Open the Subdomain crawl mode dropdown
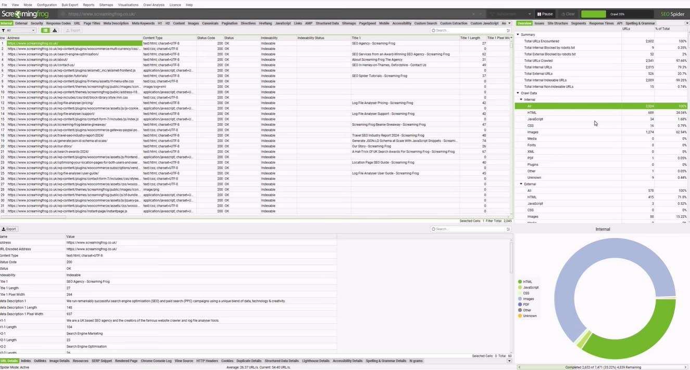690x370 pixels. tap(510, 14)
